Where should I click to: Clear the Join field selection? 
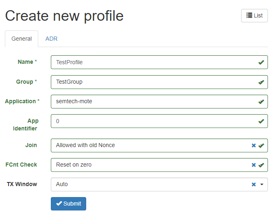(253, 145)
